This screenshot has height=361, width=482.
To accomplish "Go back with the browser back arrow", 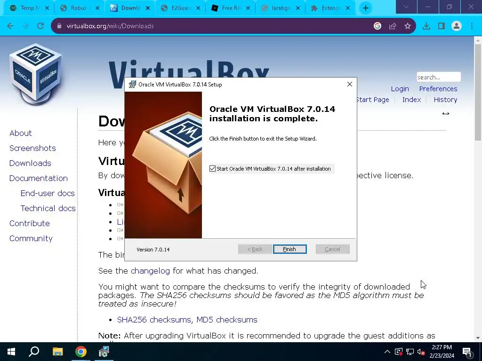I will (x=10, y=26).
